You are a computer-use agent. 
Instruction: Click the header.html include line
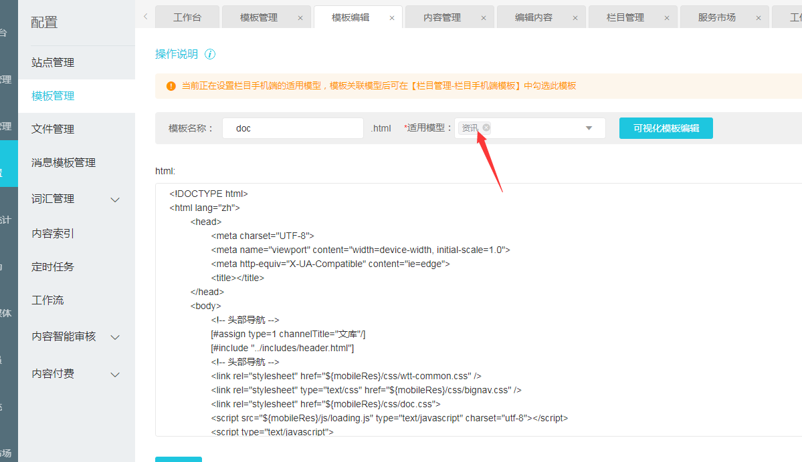[282, 348]
